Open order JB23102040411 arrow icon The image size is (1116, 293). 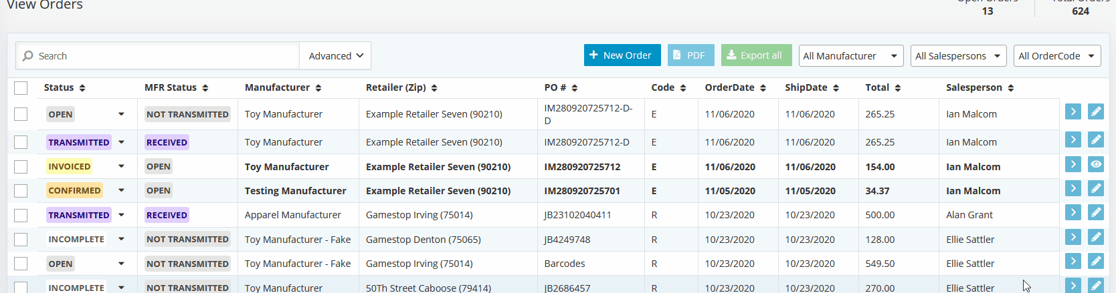[x=1073, y=212]
